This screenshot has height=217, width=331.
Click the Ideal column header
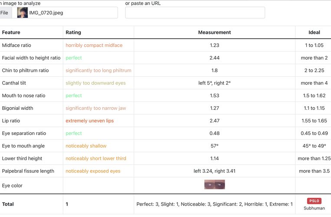click(x=314, y=32)
